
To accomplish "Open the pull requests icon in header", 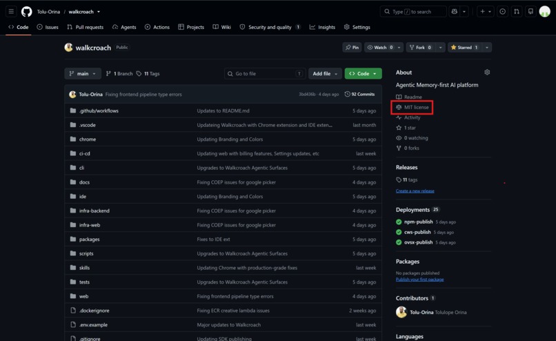I will 517,11.
